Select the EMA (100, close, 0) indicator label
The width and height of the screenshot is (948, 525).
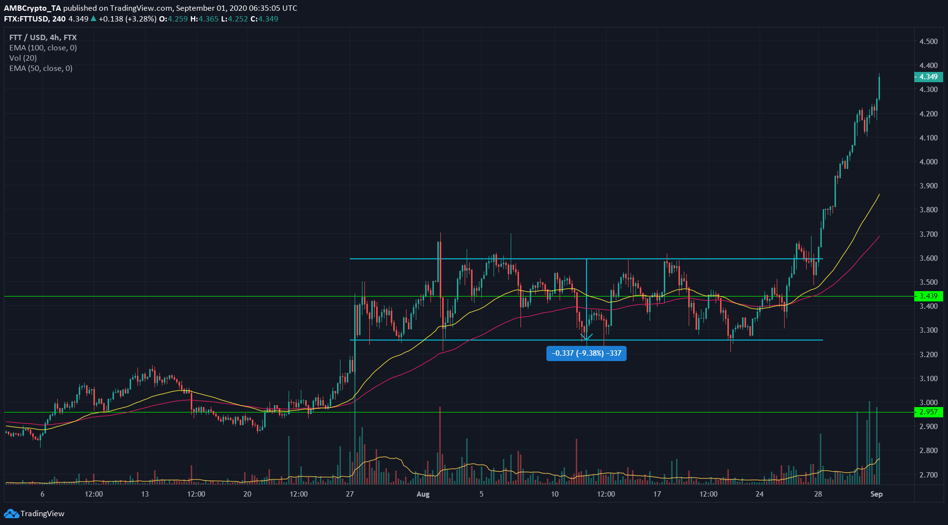43,47
